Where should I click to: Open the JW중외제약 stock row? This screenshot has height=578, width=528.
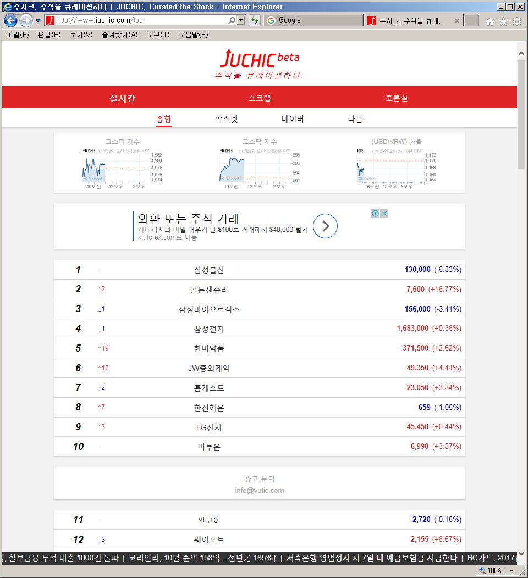click(260, 368)
